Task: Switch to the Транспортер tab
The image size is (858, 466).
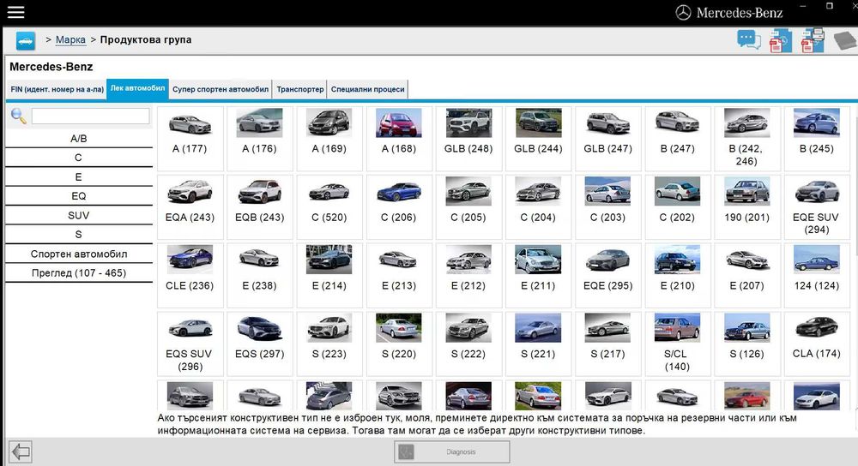Action: click(299, 90)
